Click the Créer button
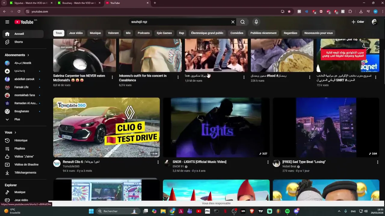Image resolution: width=385 pixels, height=216 pixels. point(358,22)
